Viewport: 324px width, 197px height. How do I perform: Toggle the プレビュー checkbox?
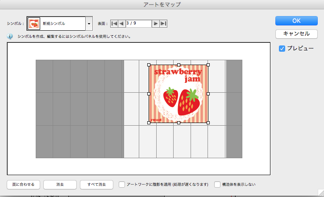point(282,49)
